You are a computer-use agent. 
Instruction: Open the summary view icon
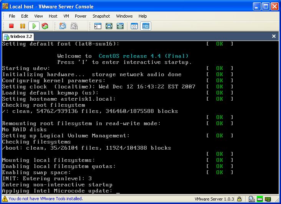coord(134,26)
